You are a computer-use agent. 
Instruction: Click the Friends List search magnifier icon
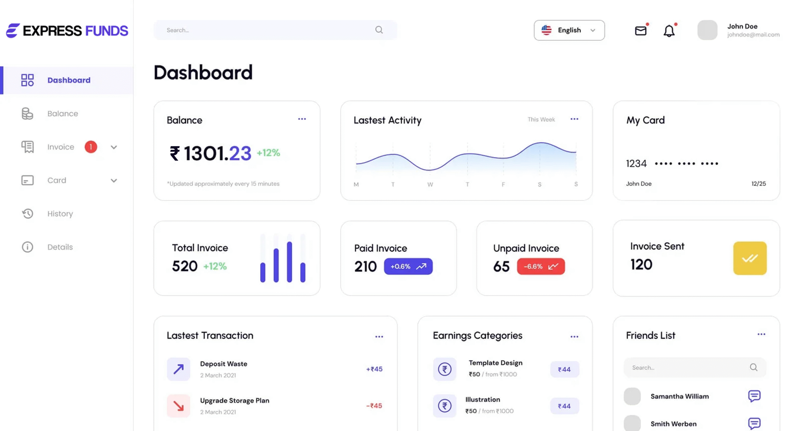(753, 367)
